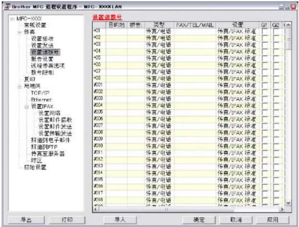Open 扫描到电子邮件 in the tree
The width and height of the screenshot is (299, 227).
(x=51, y=140)
